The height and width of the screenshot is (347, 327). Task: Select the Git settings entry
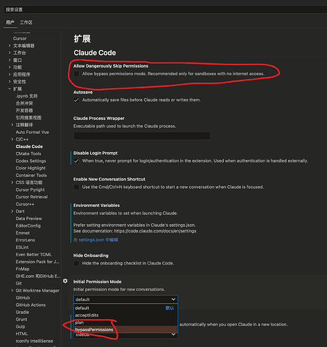[19, 283]
